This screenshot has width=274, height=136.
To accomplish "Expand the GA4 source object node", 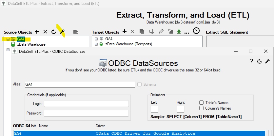I will (8, 39).
